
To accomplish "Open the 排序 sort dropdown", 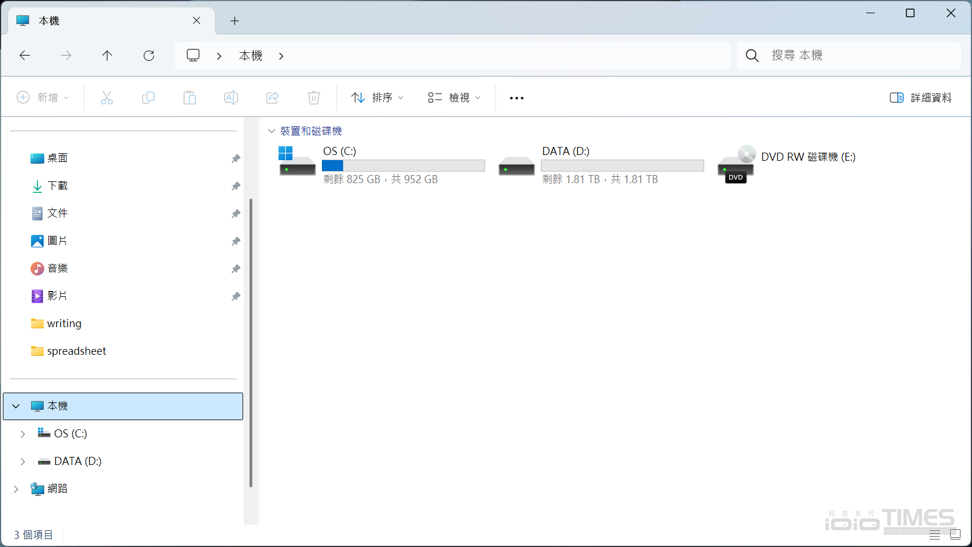I will point(377,98).
